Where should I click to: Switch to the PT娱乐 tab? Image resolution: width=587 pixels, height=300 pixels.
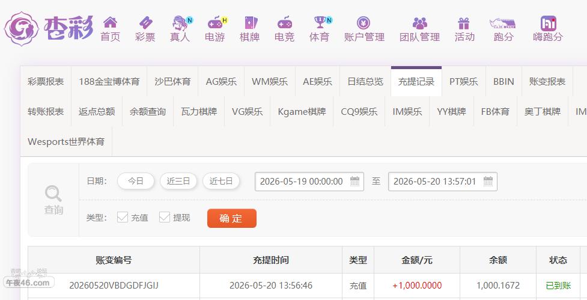point(463,81)
